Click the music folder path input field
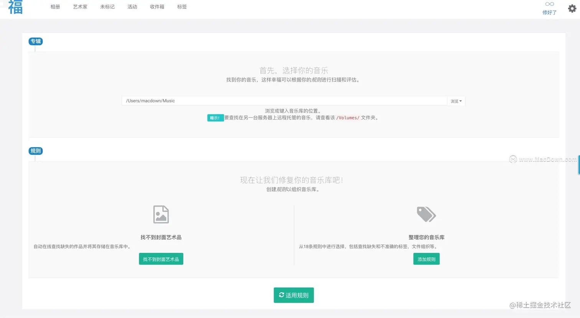The height and width of the screenshot is (318, 580). (x=284, y=101)
